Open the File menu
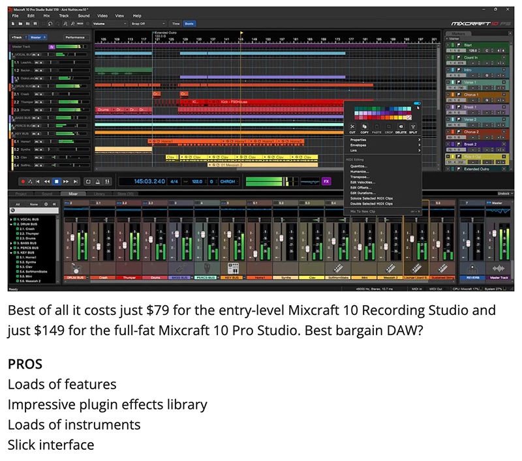This screenshot has height=461, width=522. pos(16,16)
